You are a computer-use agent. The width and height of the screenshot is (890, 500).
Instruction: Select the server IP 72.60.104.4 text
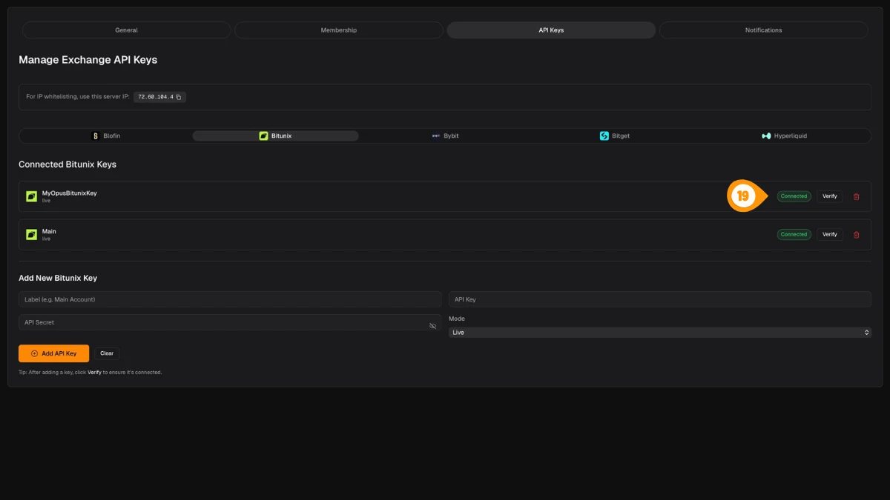tap(156, 97)
